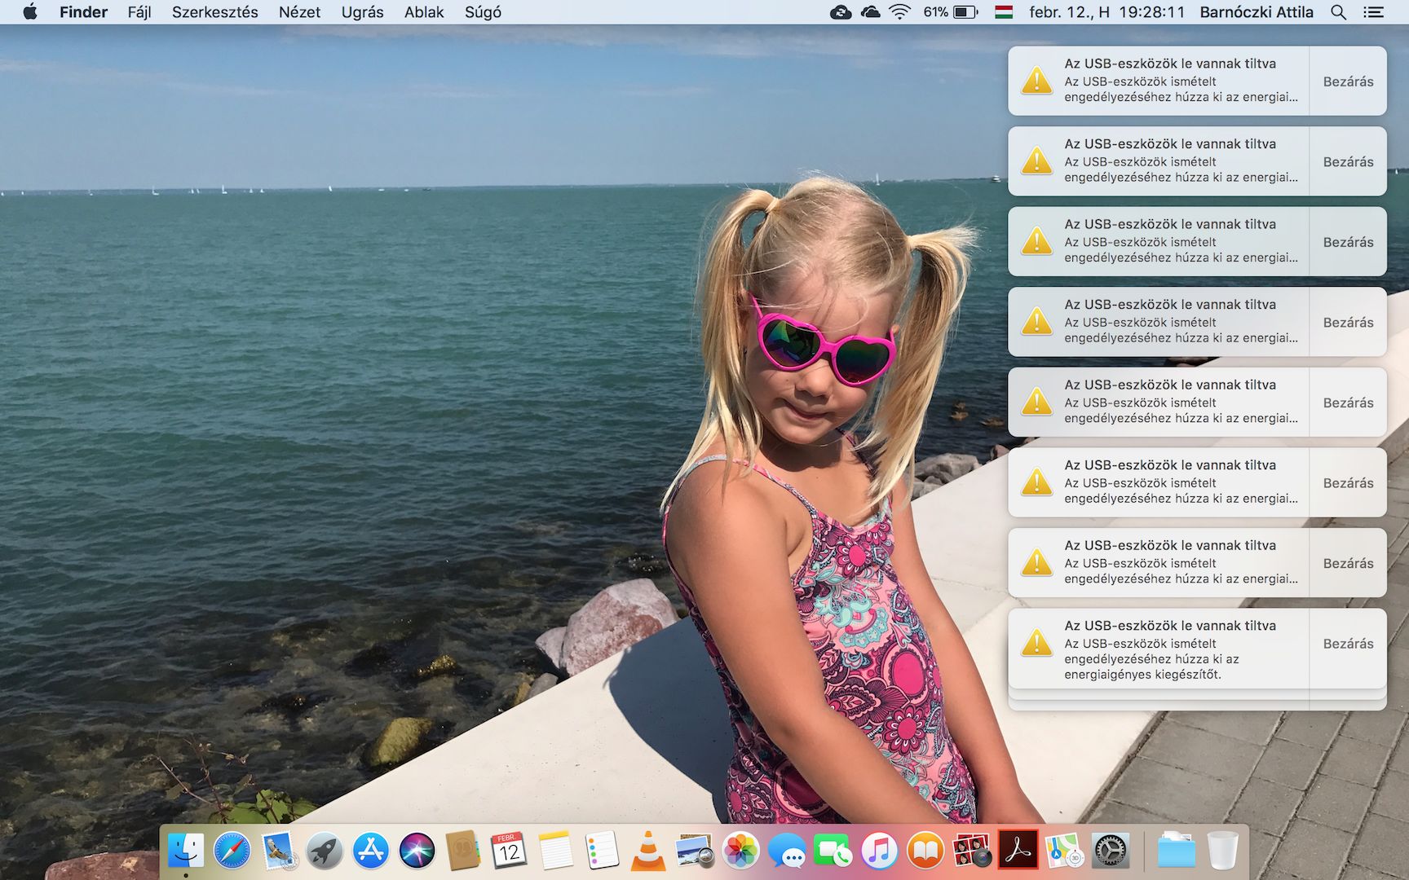Open the Mail app in the Dock
This screenshot has width=1409, height=880.
click(x=279, y=851)
